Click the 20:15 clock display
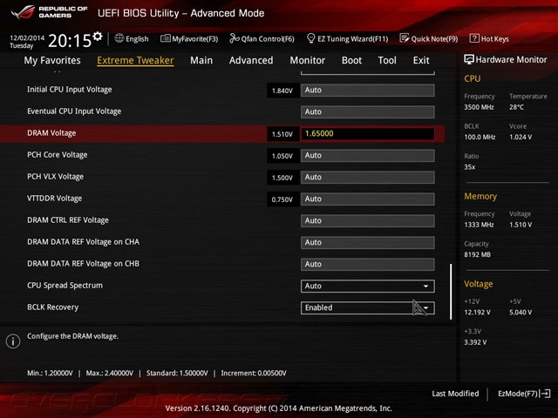558x418 pixels. click(70, 41)
